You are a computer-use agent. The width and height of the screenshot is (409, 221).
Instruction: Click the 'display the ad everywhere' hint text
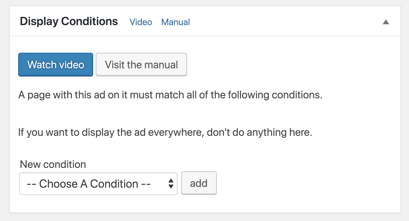click(165, 133)
